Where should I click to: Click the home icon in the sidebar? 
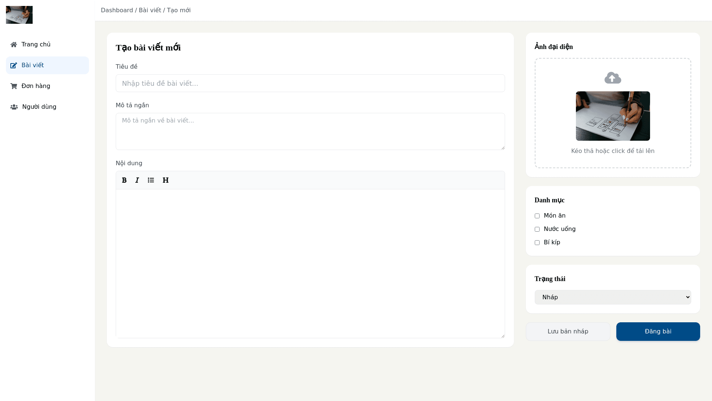14,45
